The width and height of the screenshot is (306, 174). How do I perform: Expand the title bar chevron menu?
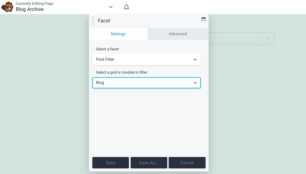click(x=111, y=7)
